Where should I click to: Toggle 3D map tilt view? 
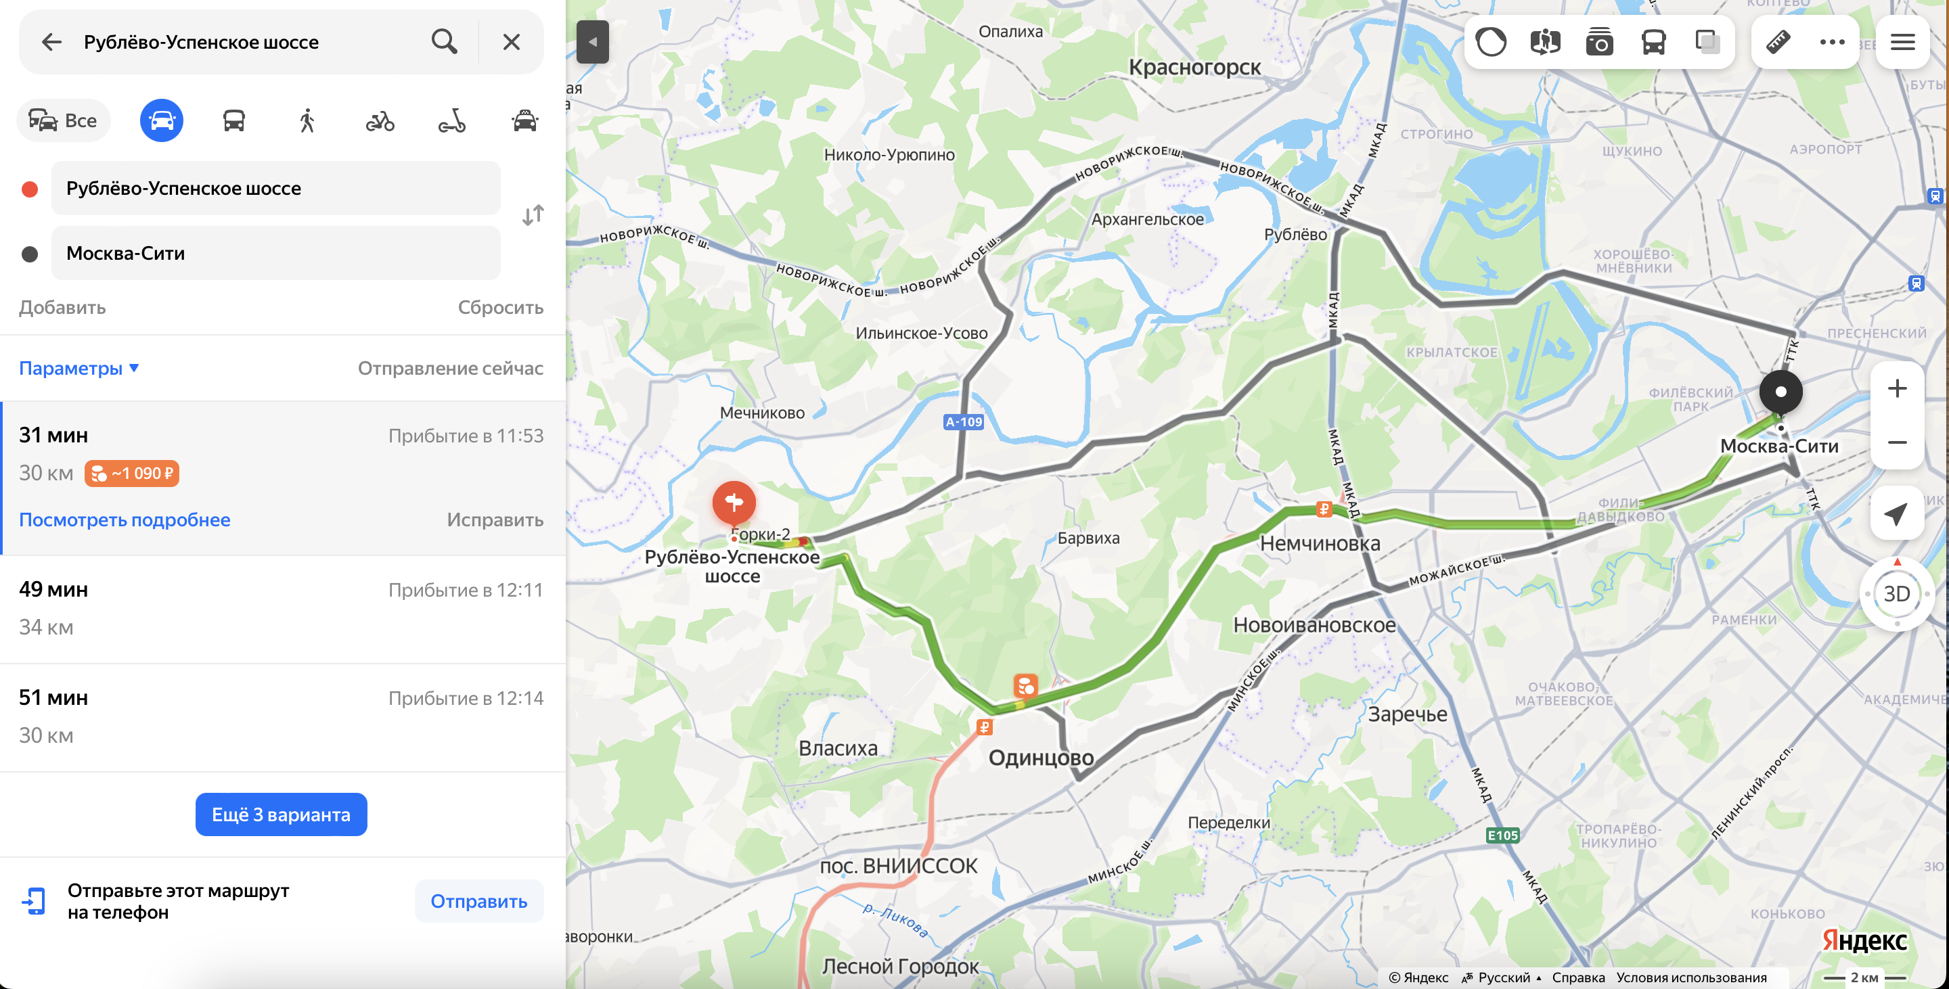(1896, 595)
